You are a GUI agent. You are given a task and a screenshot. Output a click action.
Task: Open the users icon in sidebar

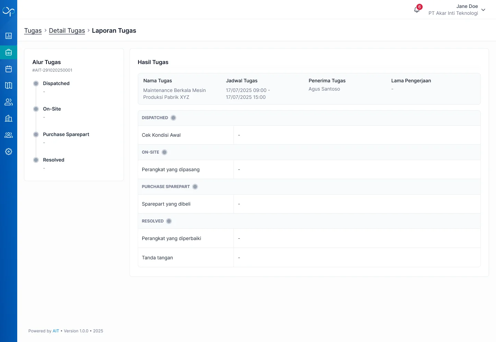click(9, 102)
